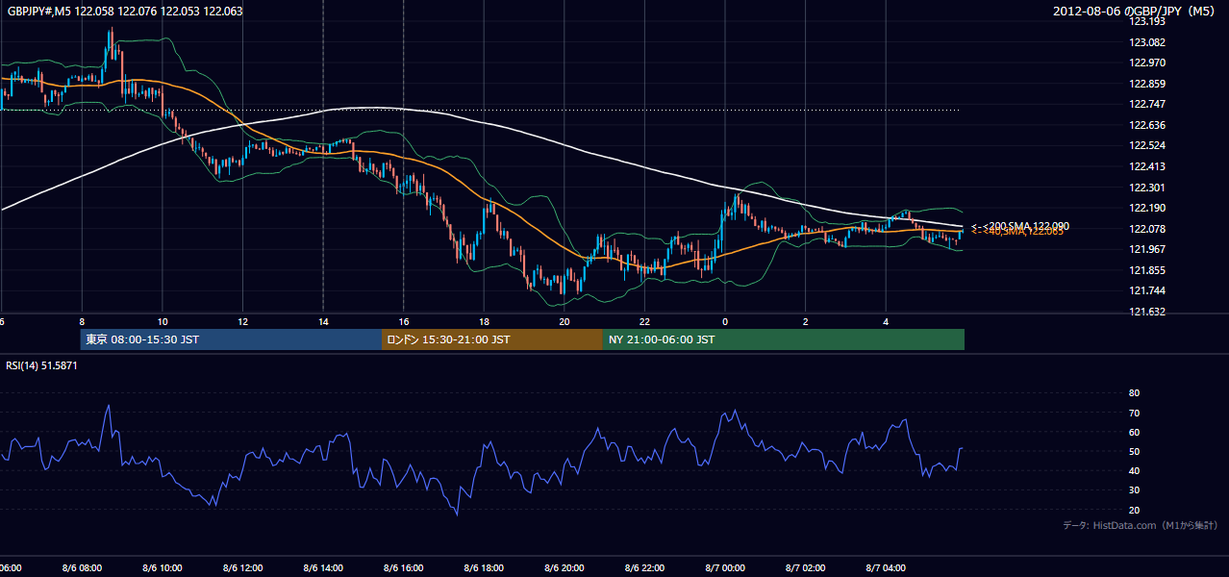
Task: Click price axis label 121.967
Action: 1146,249
